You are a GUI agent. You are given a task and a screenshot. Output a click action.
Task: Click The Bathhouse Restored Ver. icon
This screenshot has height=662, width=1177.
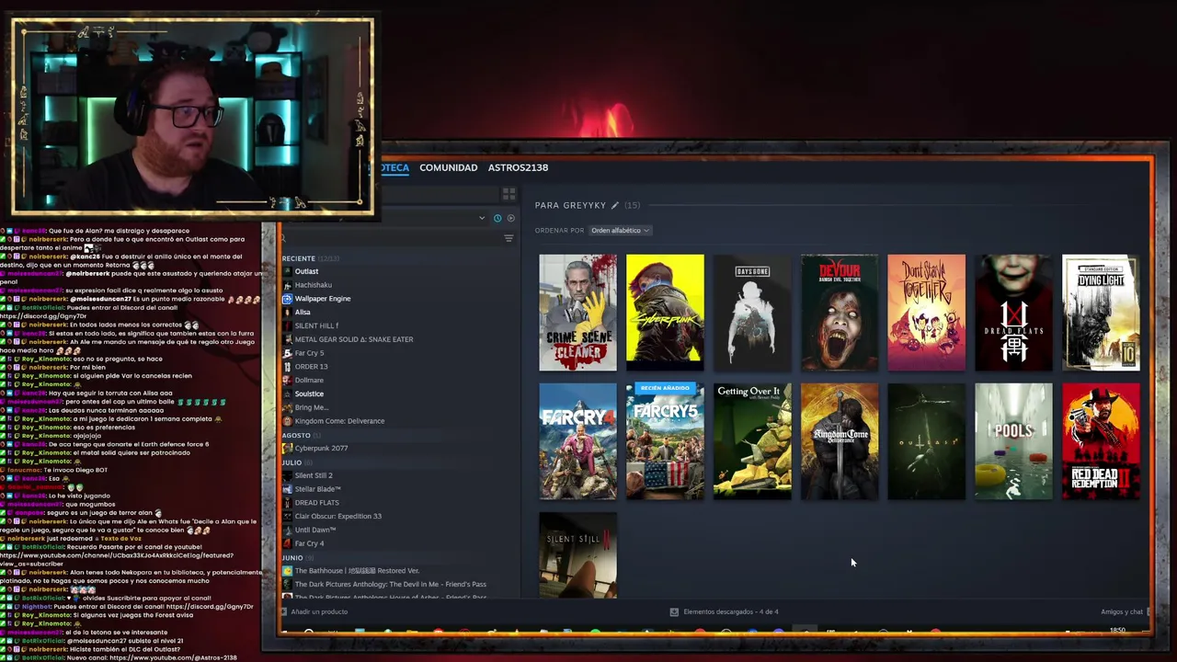[x=287, y=571]
